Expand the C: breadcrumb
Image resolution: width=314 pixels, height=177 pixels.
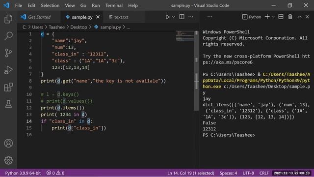click(x=24, y=27)
